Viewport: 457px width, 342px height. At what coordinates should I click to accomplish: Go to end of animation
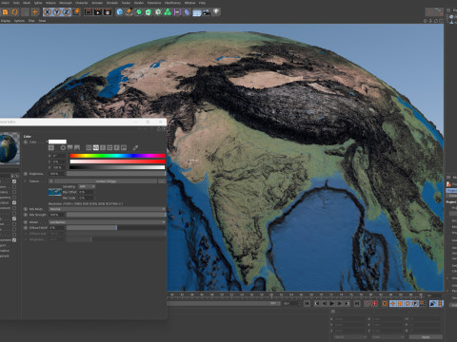click(x=357, y=303)
